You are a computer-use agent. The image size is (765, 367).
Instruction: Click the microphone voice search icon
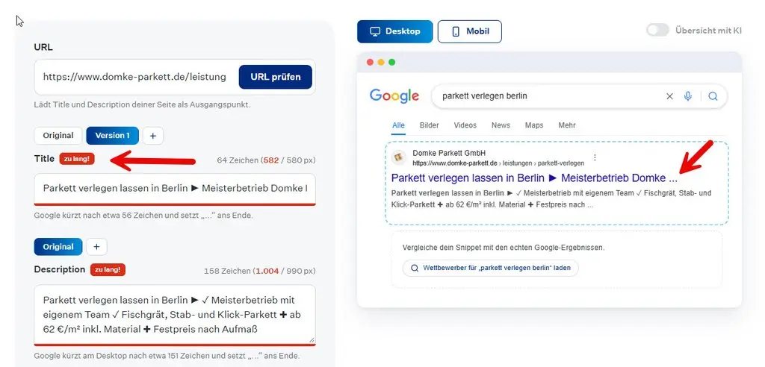(x=688, y=96)
